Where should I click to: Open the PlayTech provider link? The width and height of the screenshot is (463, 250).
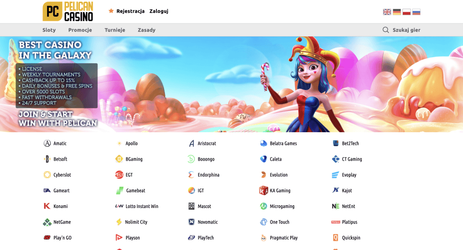pos(201,237)
